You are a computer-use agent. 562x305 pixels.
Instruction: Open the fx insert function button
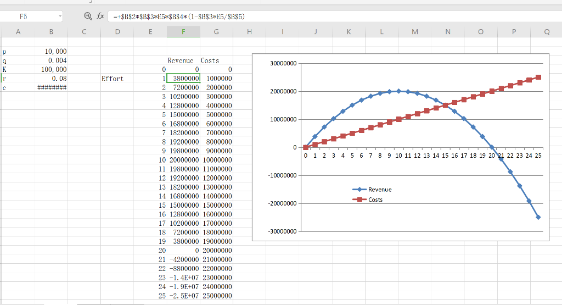(100, 16)
